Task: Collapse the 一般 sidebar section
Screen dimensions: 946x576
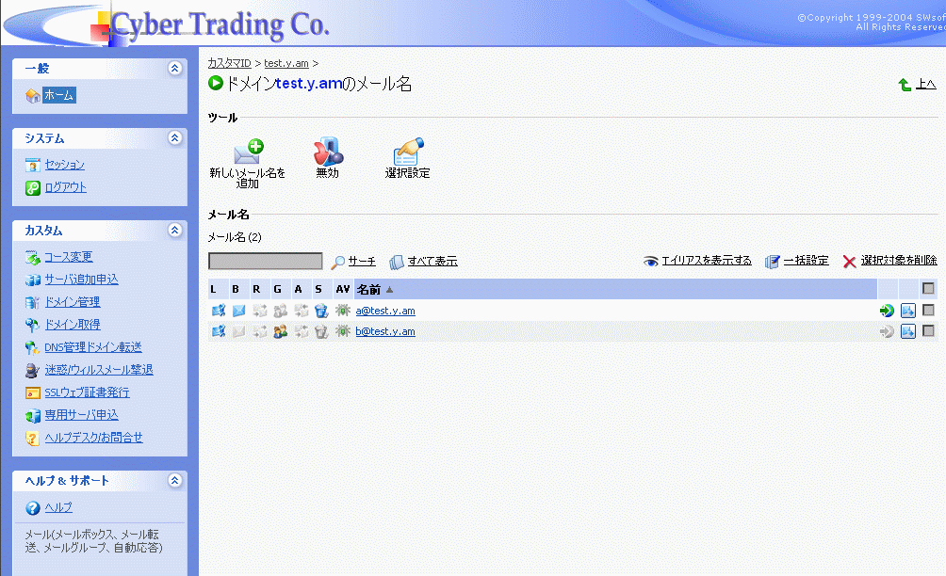Action: pyautogui.click(x=174, y=68)
